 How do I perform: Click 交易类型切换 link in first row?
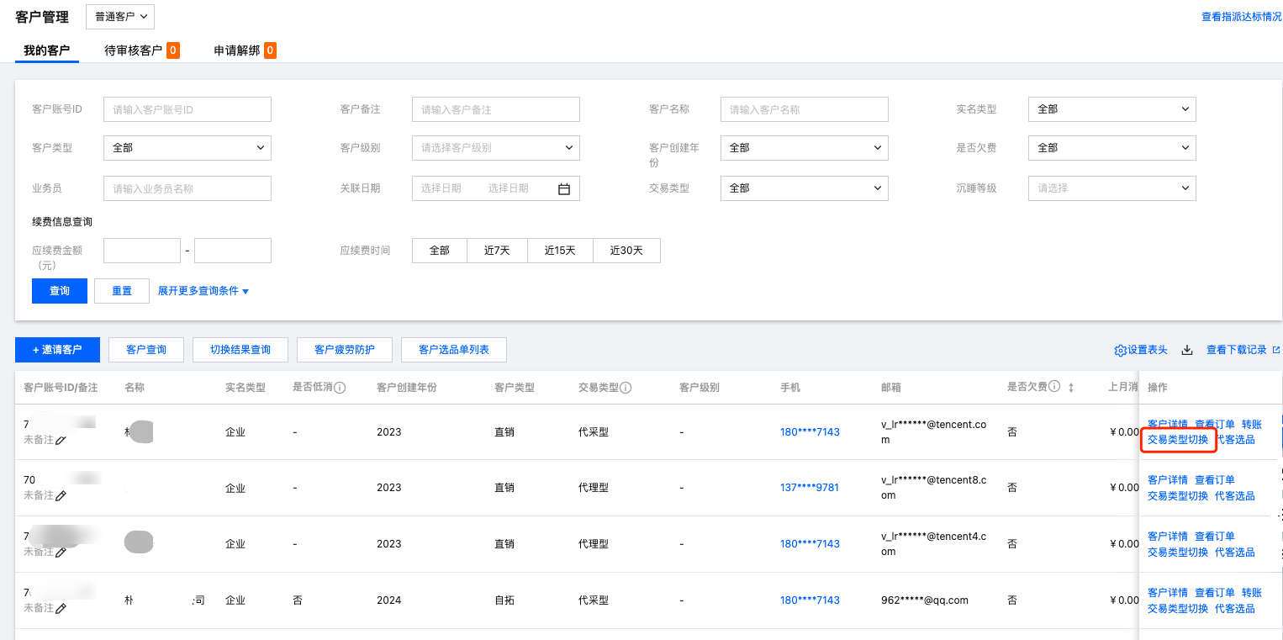coord(1177,440)
